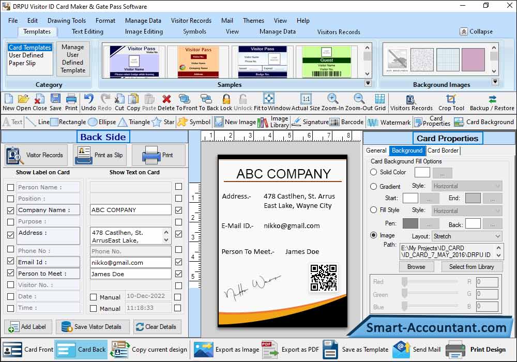Enable the Phone No label checkbox
517x362 pixels.
point(10,249)
